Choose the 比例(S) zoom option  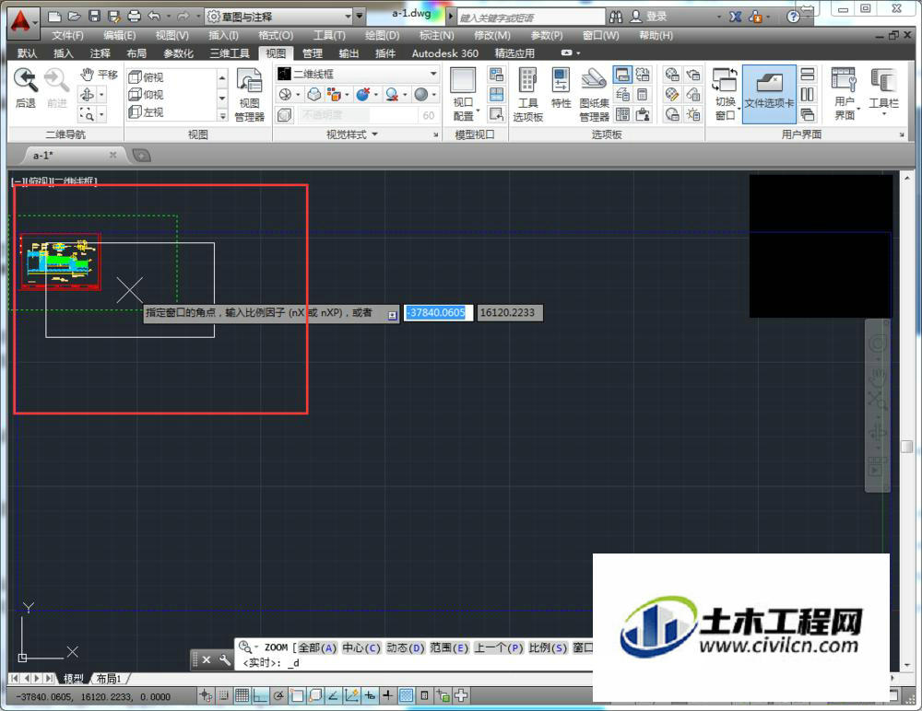click(x=548, y=647)
